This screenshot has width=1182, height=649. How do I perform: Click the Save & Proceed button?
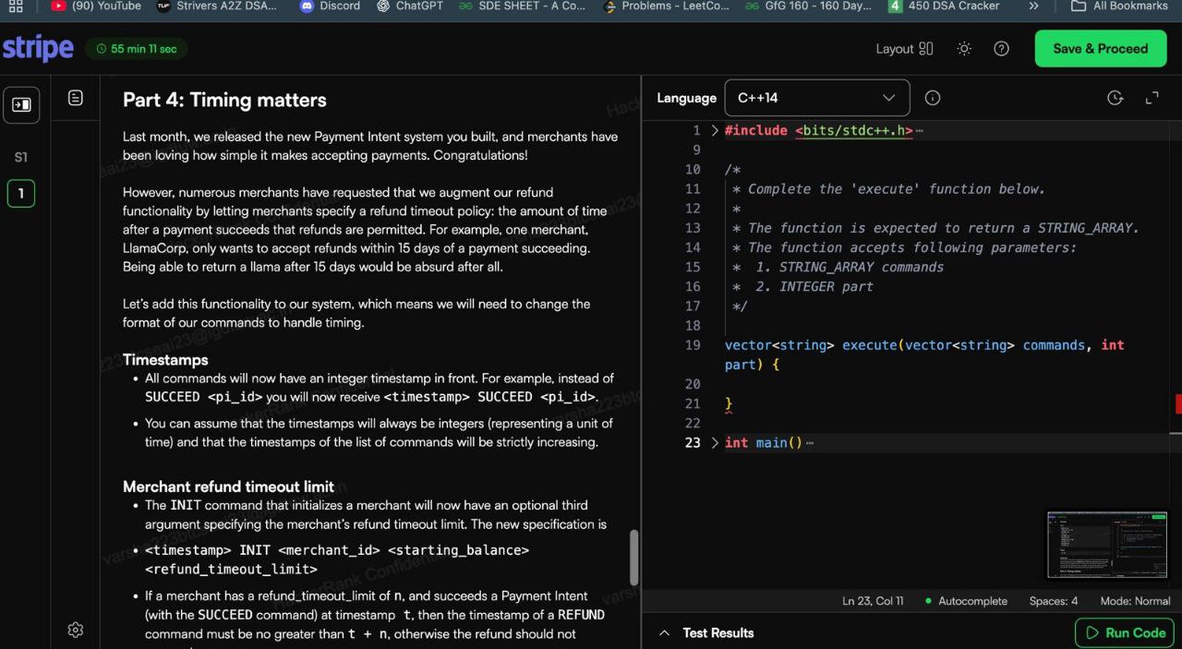[x=1100, y=49]
